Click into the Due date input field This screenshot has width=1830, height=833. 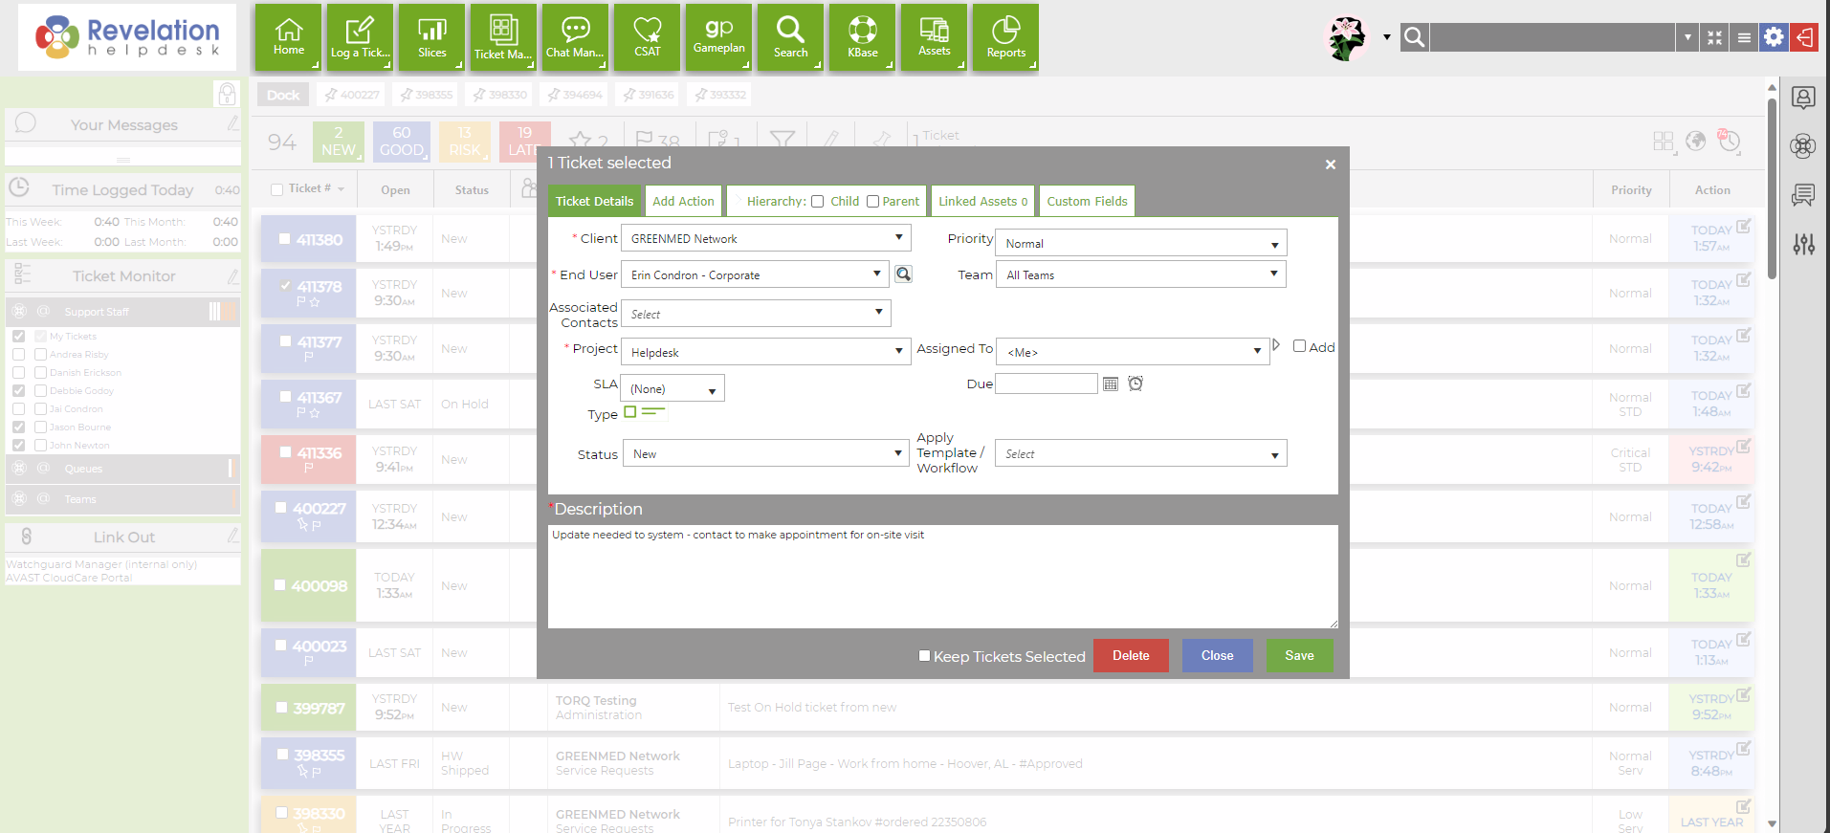point(1047,384)
